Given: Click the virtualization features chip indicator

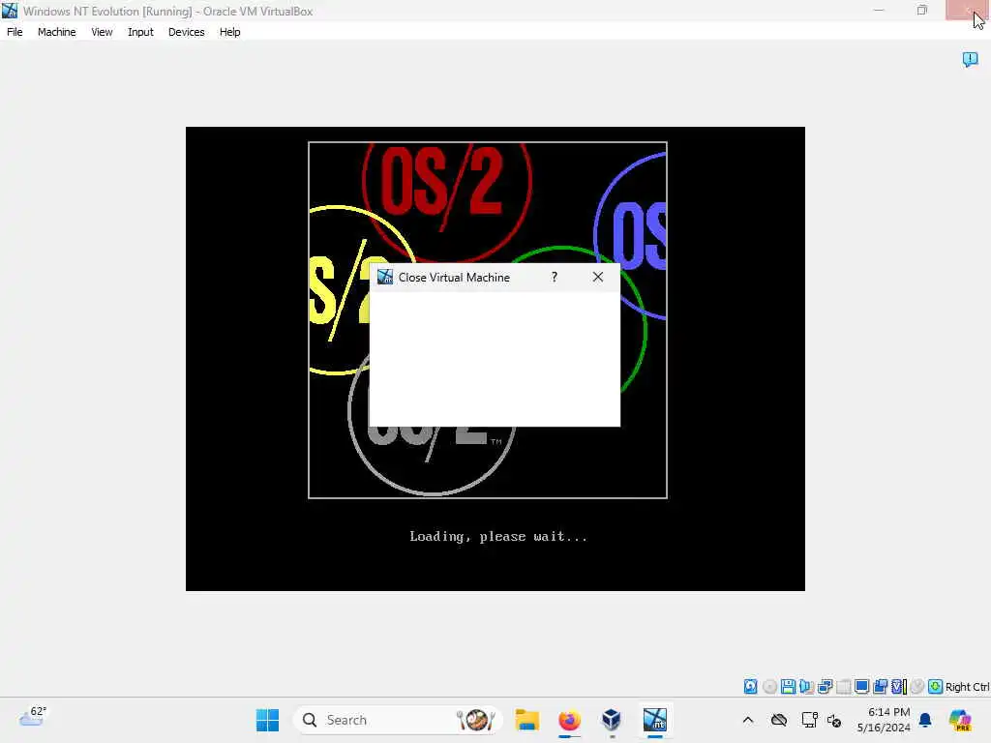Looking at the screenshot, I should pos(899,686).
